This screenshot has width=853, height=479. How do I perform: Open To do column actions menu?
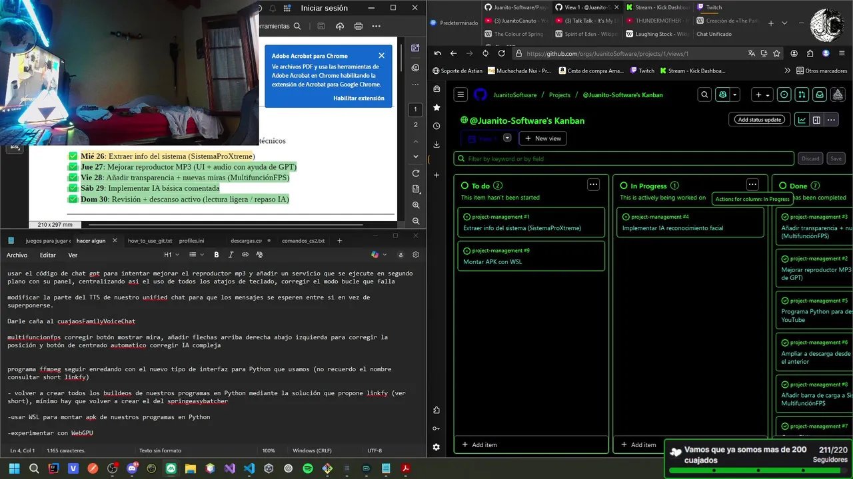[593, 185]
